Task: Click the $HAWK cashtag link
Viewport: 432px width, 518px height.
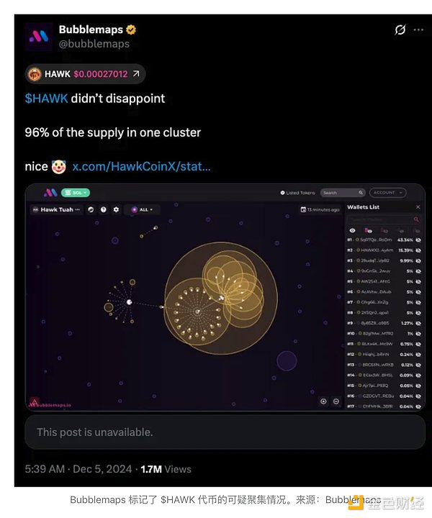Action: [46, 98]
